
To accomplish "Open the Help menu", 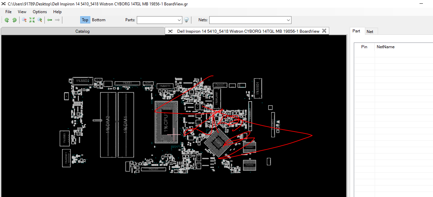I will tap(58, 11).
